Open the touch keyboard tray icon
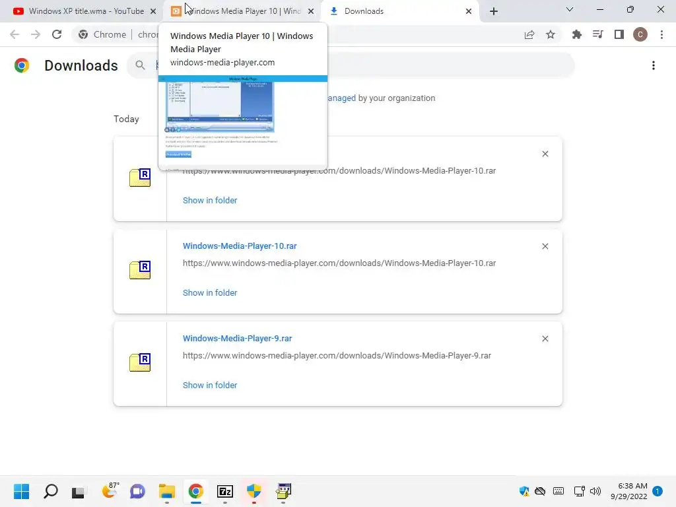Image resolution: width=676 pixels, height=507 pixels. pos(558,491)
